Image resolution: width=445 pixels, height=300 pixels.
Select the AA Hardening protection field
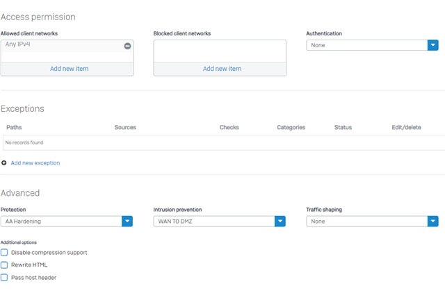click(x=62, y=221)
